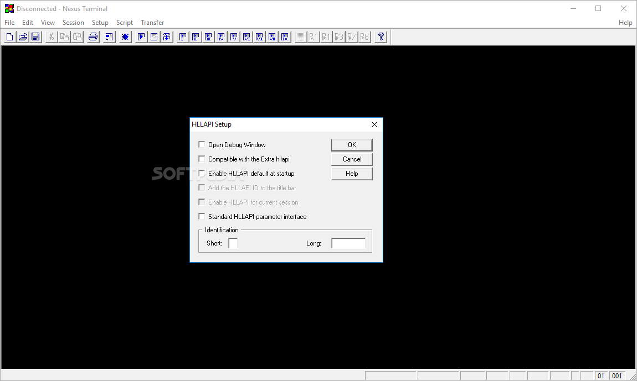Image resolution: width=637 pixels, height=381 pixels.
Task: Click the PF3 key toolbar icon
Action: coord(339,37)
